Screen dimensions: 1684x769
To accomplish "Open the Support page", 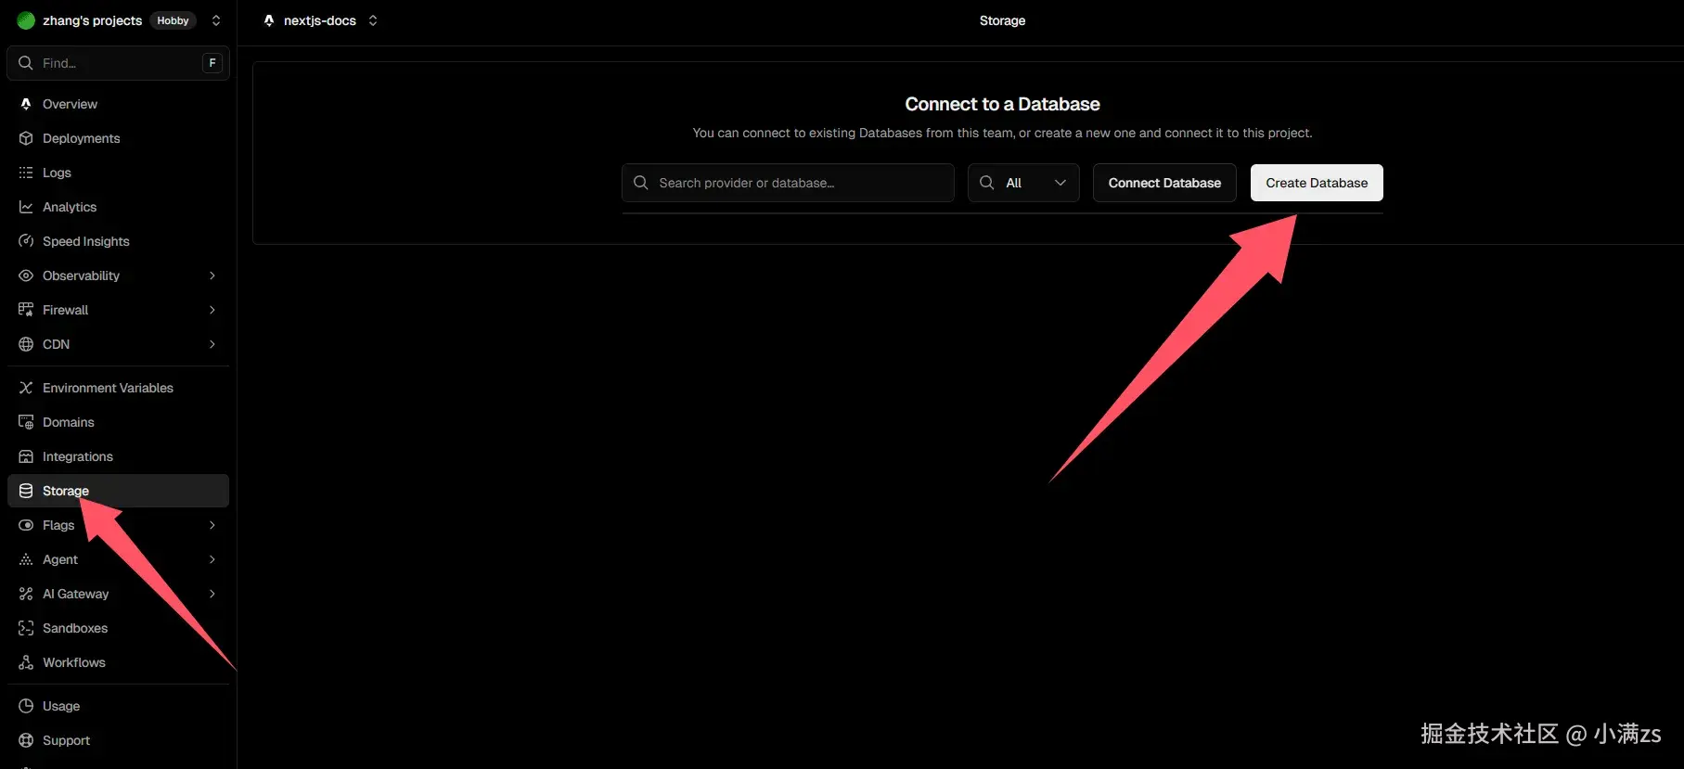I will [118, 740].
